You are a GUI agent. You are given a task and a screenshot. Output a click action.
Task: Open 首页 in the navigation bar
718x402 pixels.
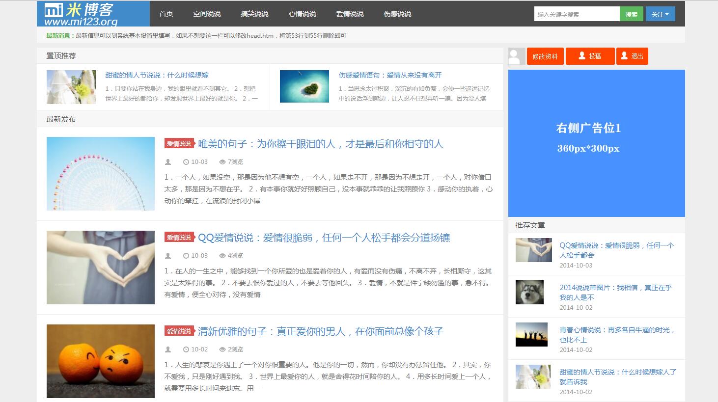pyautogui.click(x=166, y=14)
